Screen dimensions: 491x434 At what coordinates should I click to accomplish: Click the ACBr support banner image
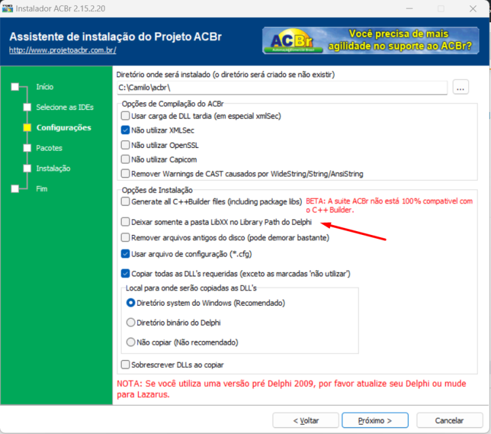point(371,41)
